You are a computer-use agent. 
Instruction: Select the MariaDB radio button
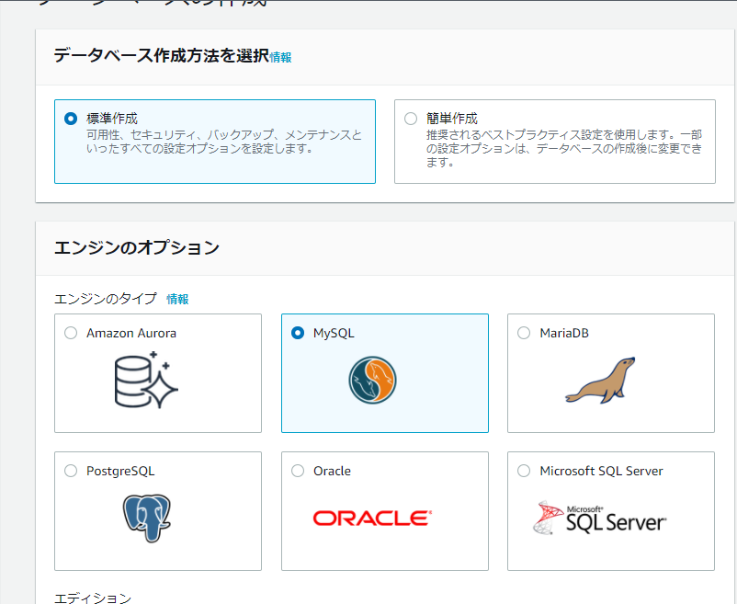pyautogui.click(x=524, y=333)
